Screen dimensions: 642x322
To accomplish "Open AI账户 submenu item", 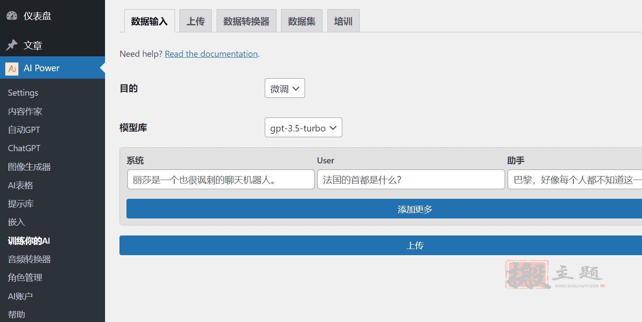I will 20,296.
